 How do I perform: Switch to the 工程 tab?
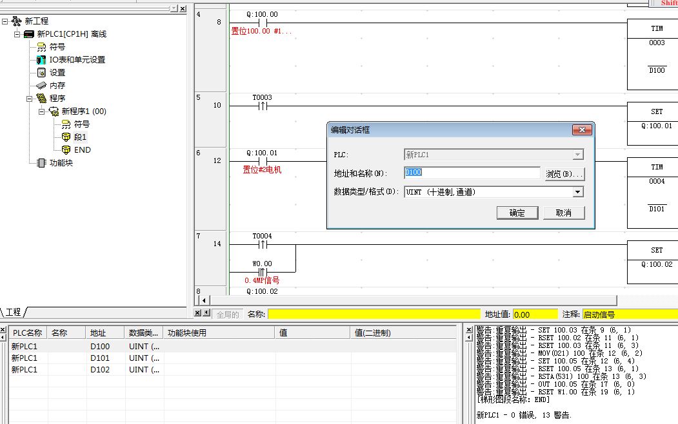(x=14, y=312)
